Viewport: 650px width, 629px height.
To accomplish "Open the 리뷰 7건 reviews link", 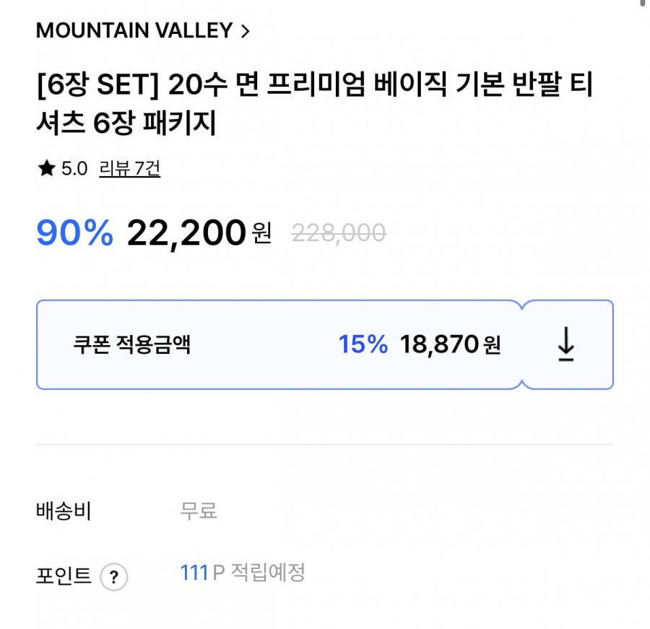I will point(129,169).
